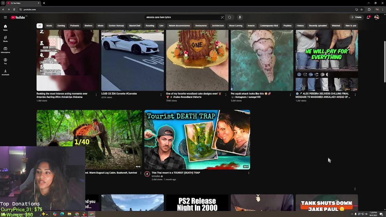Go back with browser back arrow

tap(3, 9)
